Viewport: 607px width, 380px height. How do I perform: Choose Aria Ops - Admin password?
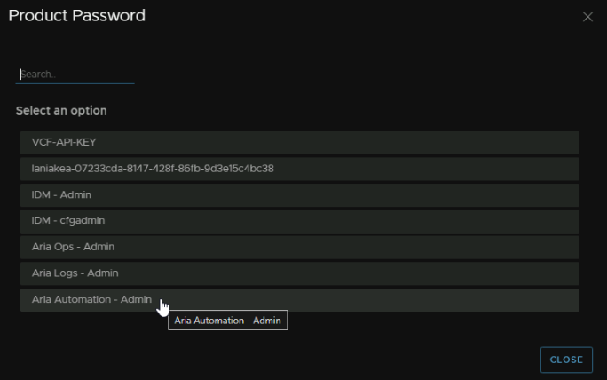point(300,247)
